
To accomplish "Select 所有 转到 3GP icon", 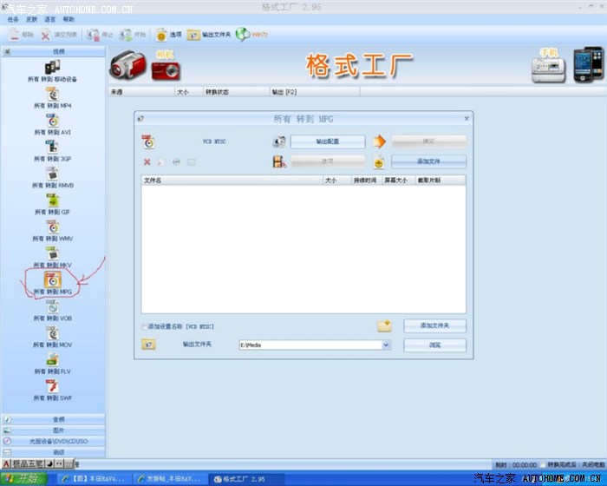I will point(52,147).
